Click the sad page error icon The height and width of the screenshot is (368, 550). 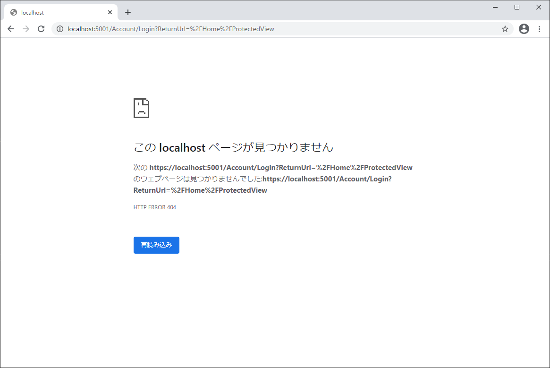(x=142, y=108)
